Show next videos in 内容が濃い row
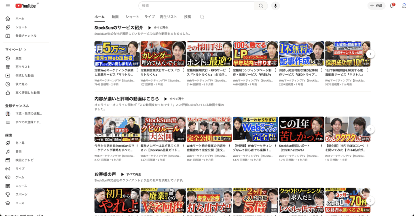The width and height of the screenshot is (414, 216). (370, 129)
